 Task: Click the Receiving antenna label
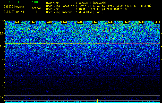pyautogui.click(x=59, y=12)
